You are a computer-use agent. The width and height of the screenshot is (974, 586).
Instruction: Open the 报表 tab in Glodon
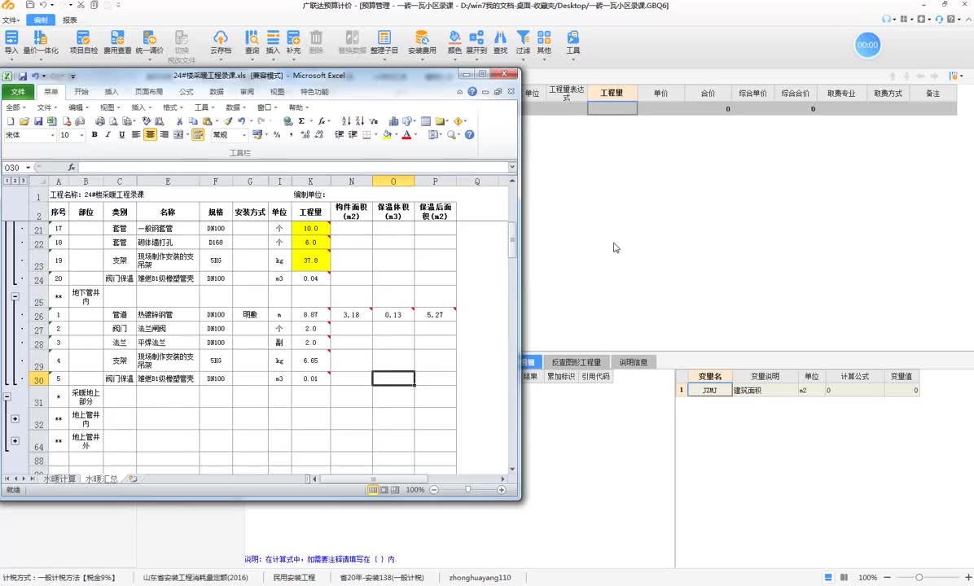coord(69,20)
